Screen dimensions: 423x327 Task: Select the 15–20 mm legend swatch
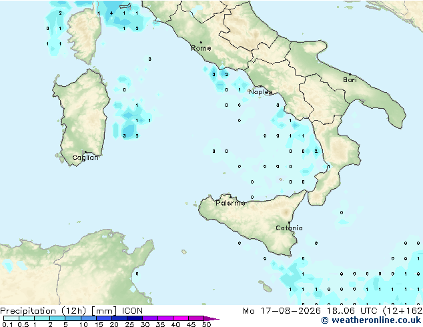tap(103, 318)
